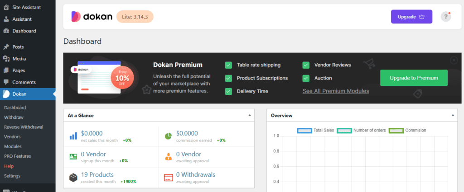Close the Dokan Premium promo banner
Viewport: 464px width, 192px height.
pyautogui.click(x=454, y=60)
